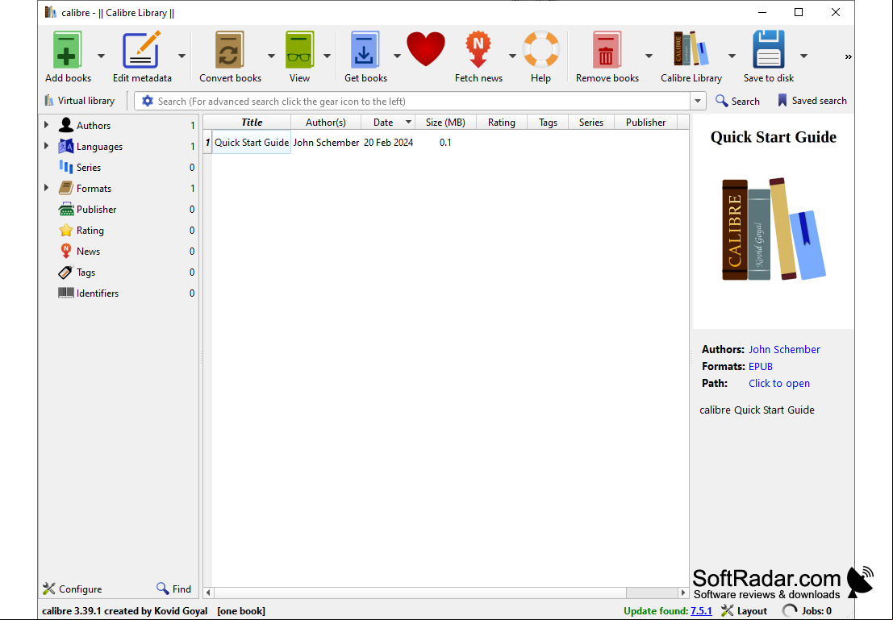
Task: Open the Edit metadata dropdown arrow
Action: click(182, 56)
